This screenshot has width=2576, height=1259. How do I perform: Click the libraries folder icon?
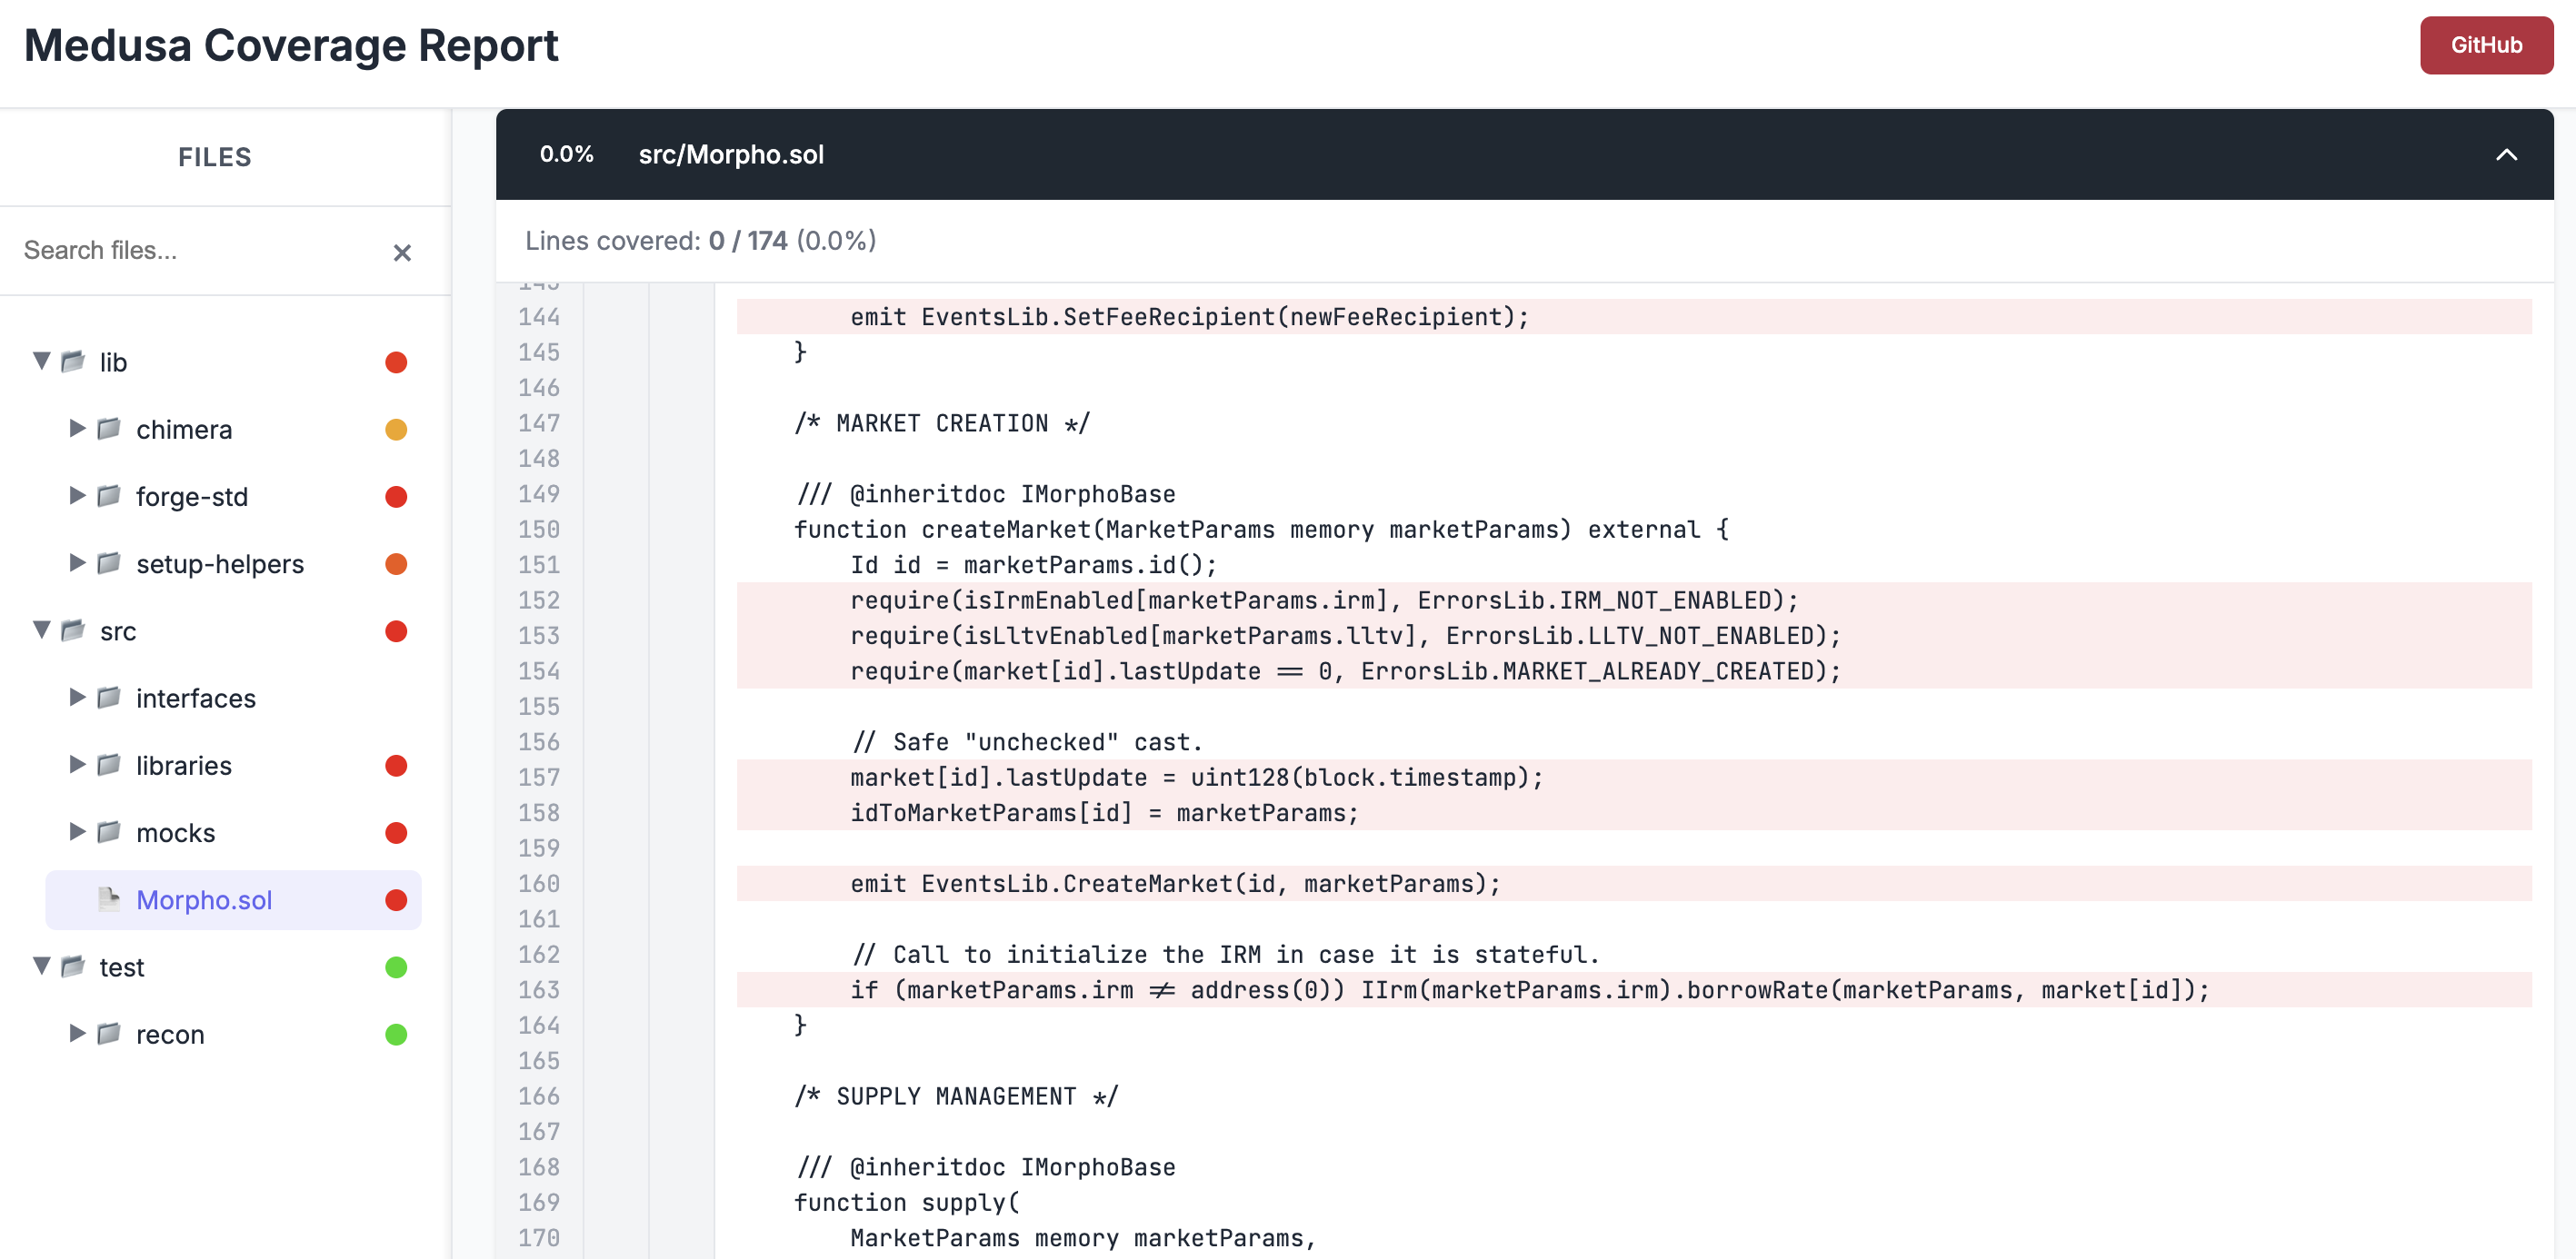tap(109, 765)
